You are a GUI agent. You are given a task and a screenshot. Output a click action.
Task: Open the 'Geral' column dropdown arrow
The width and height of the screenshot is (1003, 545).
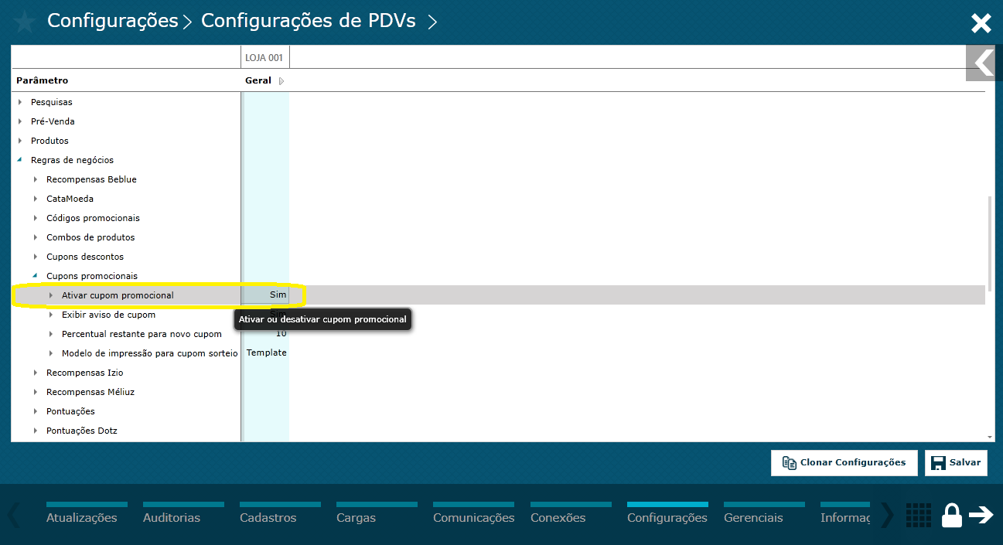pos(281,80)
